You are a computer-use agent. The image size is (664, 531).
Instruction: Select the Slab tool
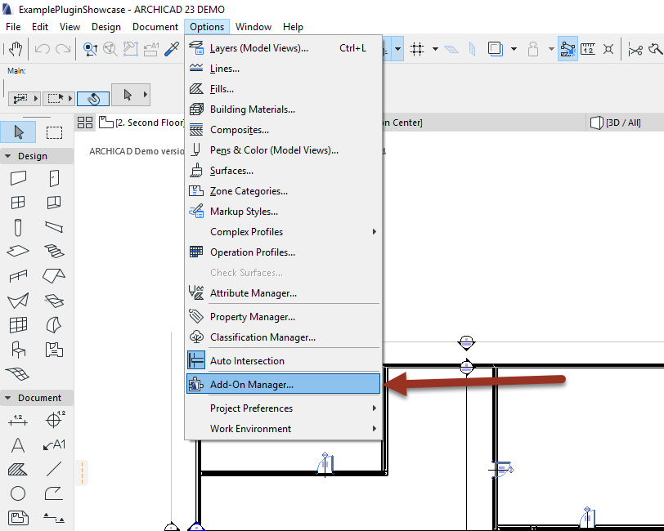click(x=18, y=251)
